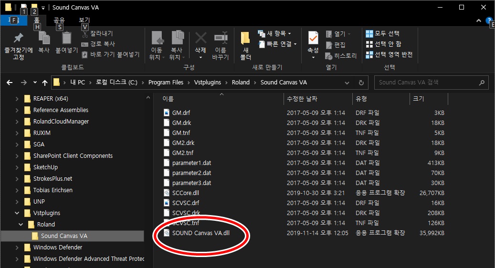Image resolution: width=495 pixels, height=268 pixels.
Task: Open the blue File tab
Action: tap(13, 21)
